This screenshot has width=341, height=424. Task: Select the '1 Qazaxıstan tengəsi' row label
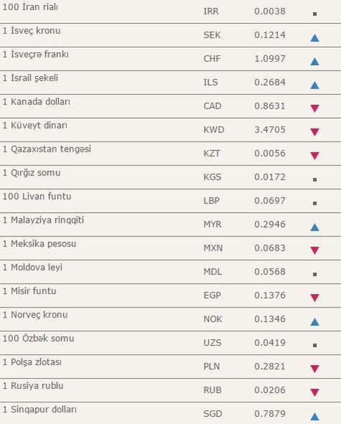click(x=47, y=149)
